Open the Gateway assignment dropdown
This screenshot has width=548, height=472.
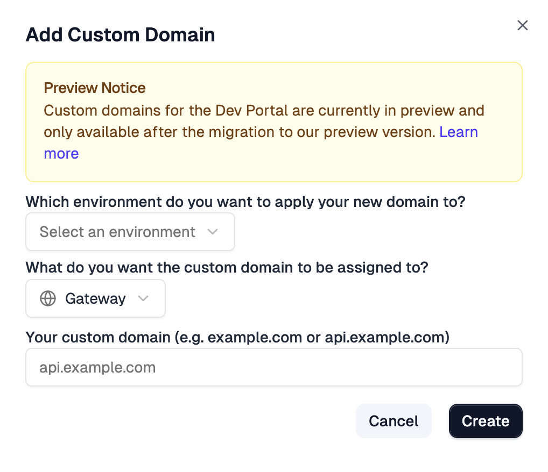point(95,298)
